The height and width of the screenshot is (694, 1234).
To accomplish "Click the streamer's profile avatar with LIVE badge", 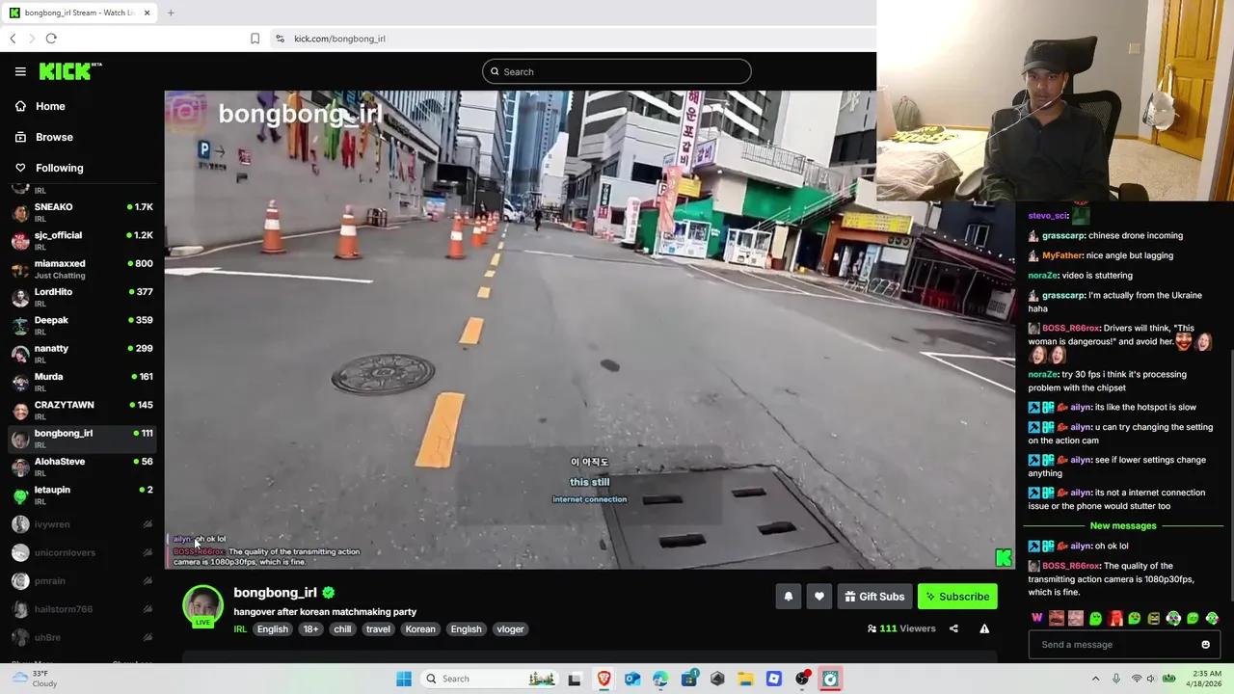I will [202, 606].
